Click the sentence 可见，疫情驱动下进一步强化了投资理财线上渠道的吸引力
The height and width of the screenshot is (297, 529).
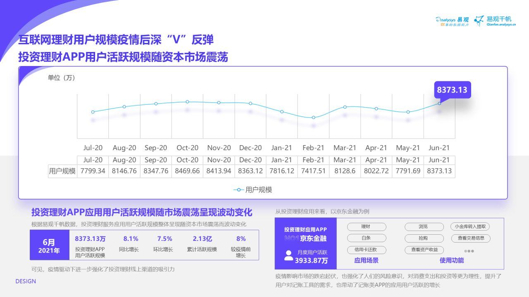(103, 269)
